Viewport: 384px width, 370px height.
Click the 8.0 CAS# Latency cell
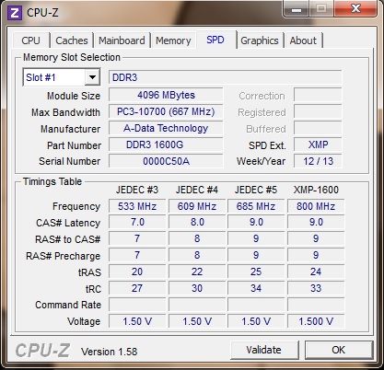pos(197,222)
